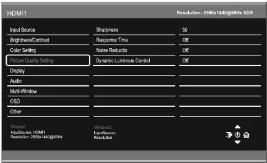Open the Other menu
The image size is (267, 163).
click(x=48, y=112)
